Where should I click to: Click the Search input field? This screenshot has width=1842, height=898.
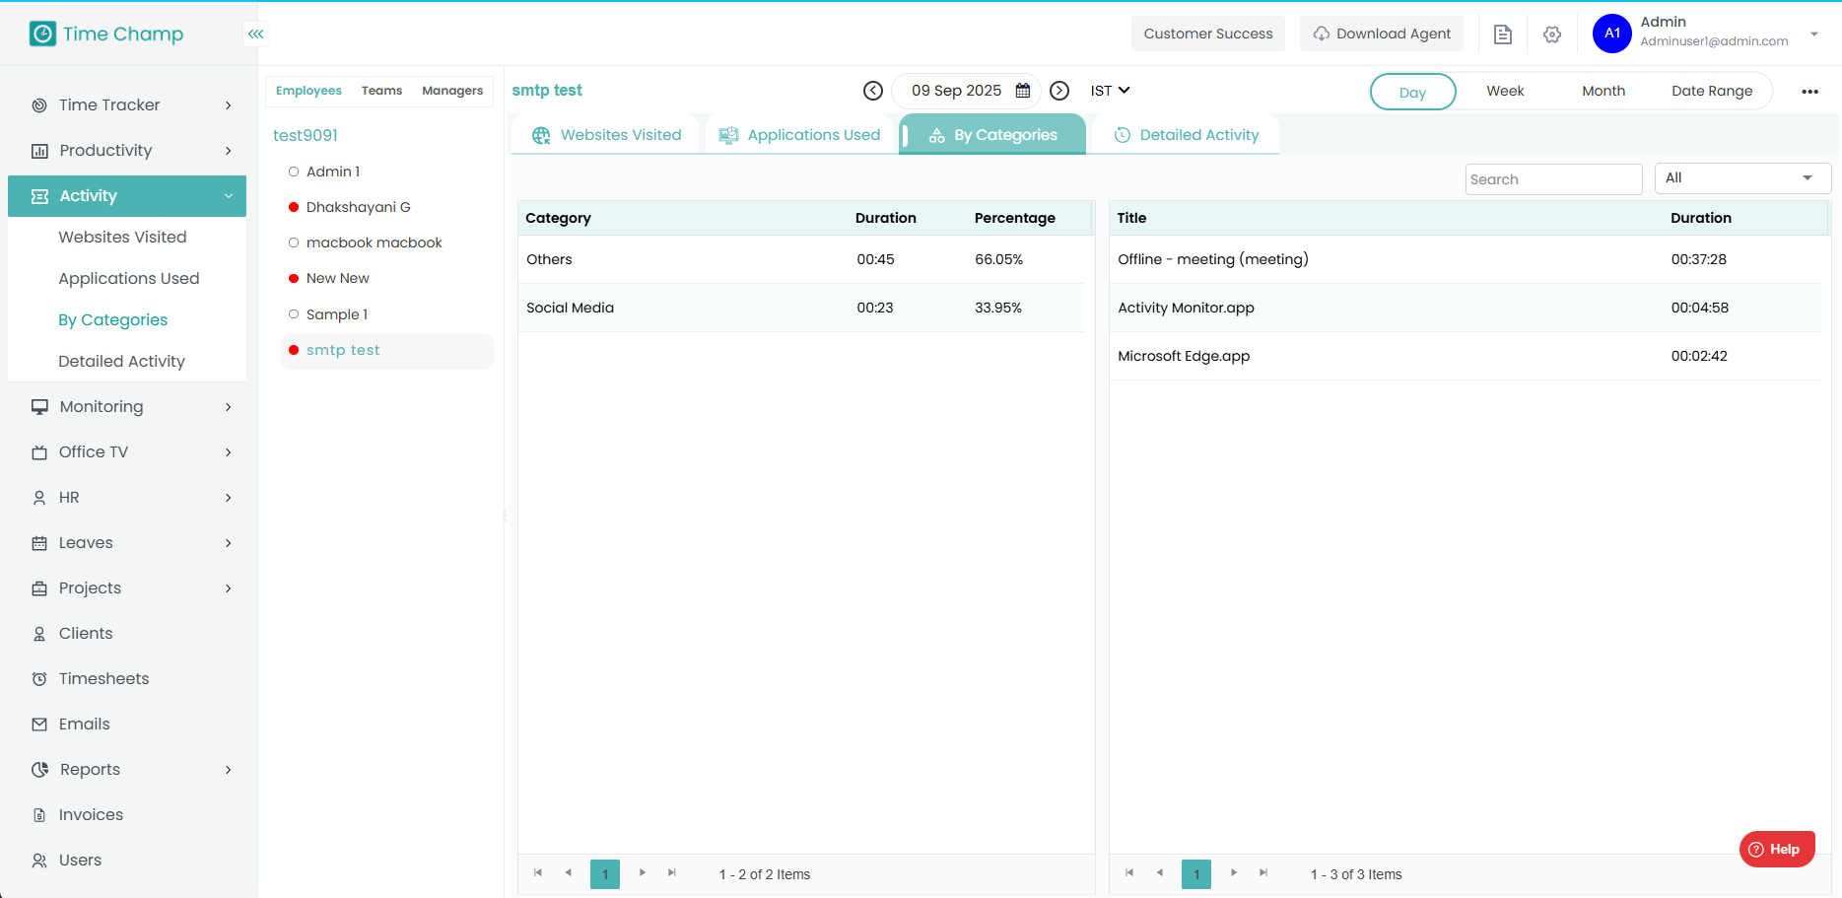[1552, 179]
